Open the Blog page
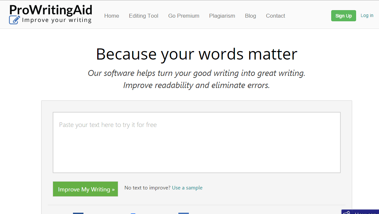Viewport: 379px width, 214px height. pyautogui.click(x=250, y=16)
